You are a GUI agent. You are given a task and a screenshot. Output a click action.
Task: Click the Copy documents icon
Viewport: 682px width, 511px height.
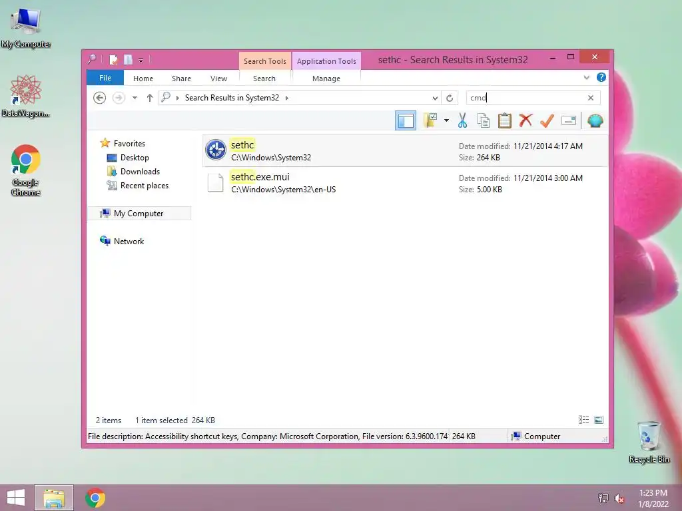(x=484, y=120)
